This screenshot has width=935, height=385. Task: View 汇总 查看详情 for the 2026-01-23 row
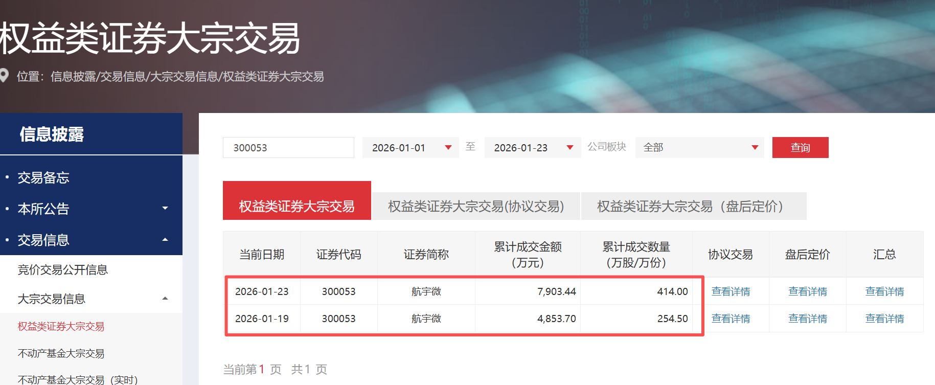tap(884, 291)
